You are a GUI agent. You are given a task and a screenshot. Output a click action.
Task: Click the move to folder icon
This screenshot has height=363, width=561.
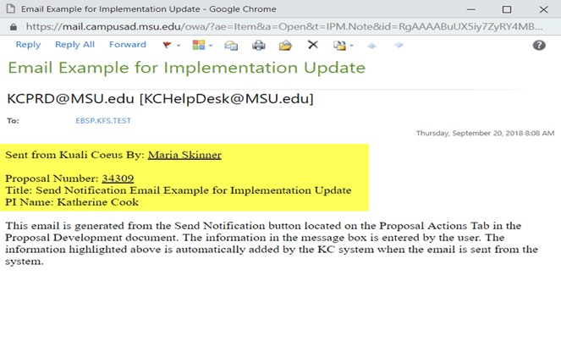339,46
